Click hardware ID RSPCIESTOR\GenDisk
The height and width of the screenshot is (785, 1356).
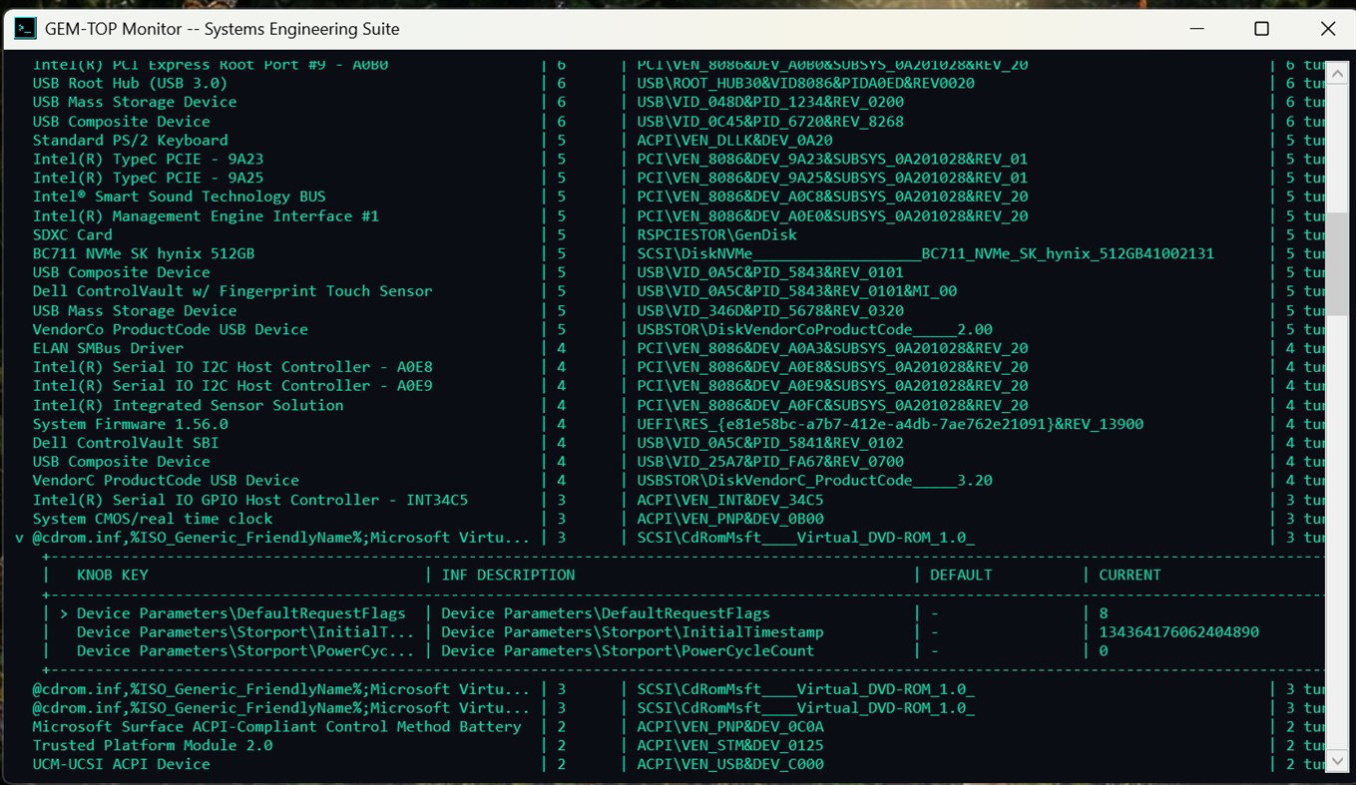(x=717, y=235)
